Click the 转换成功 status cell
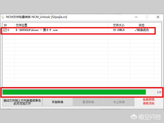 [x=142, y=30]
